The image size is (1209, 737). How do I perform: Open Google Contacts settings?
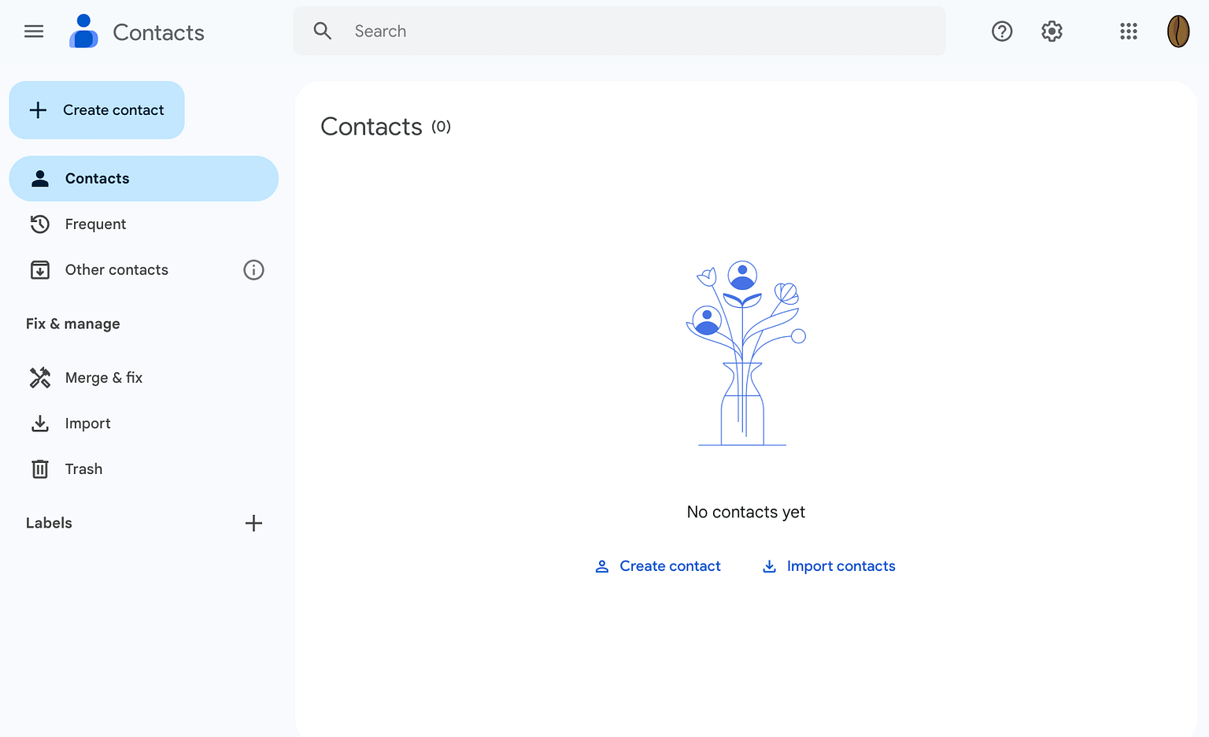(x=1051, y=31)
